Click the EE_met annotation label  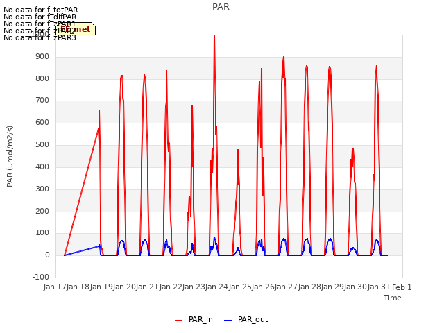click(x=76, y=29)
